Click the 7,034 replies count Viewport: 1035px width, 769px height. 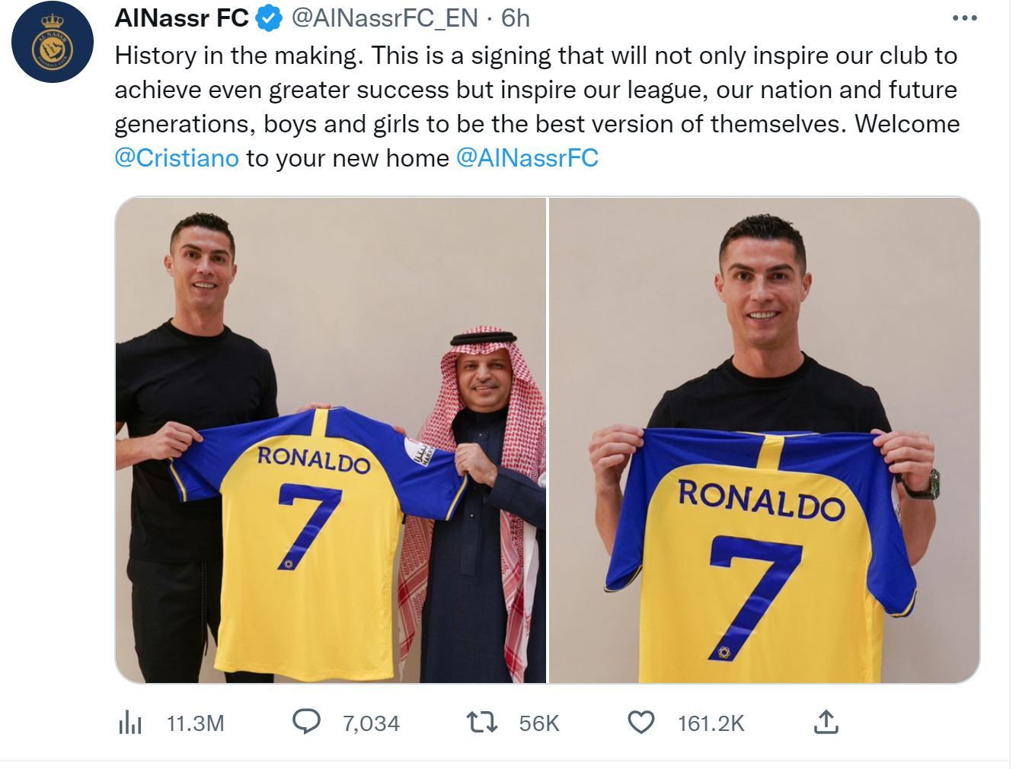tap(371, 723)
